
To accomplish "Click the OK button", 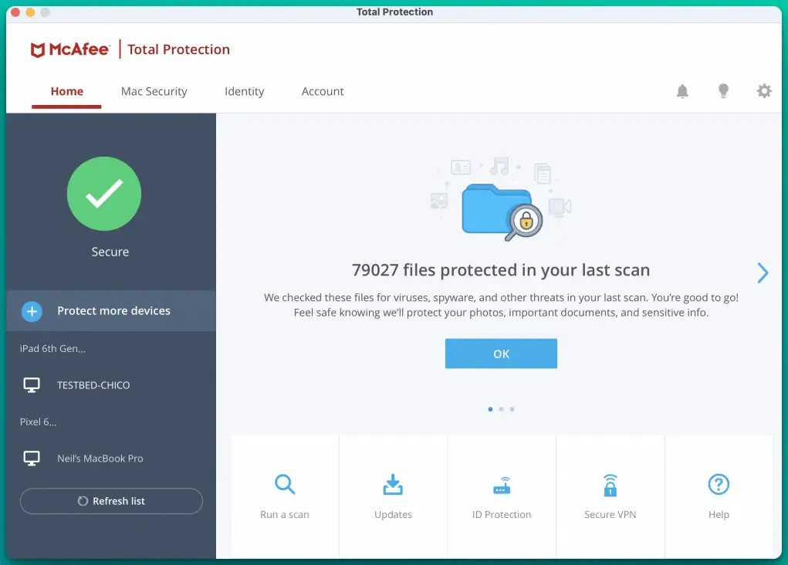I will [x=501, y=353].
